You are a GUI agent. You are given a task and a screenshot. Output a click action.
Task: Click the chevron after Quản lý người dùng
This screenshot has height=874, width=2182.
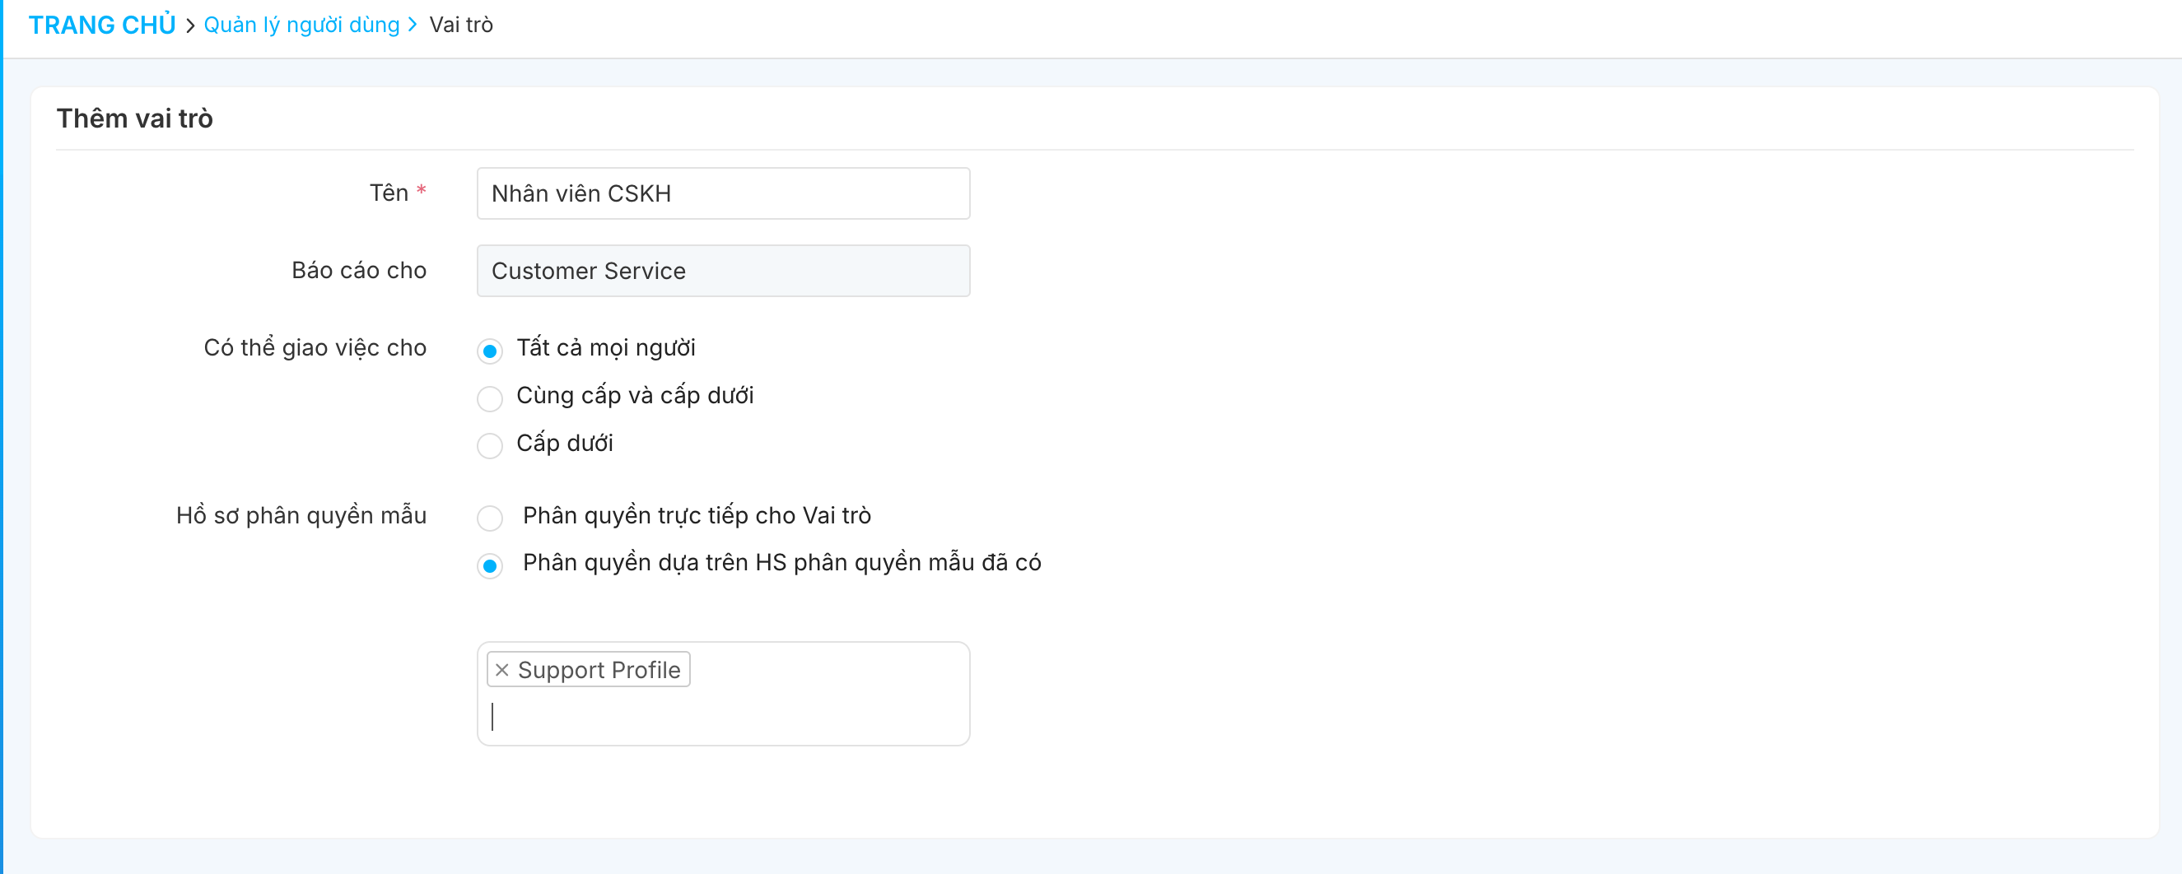click(413, 25)
